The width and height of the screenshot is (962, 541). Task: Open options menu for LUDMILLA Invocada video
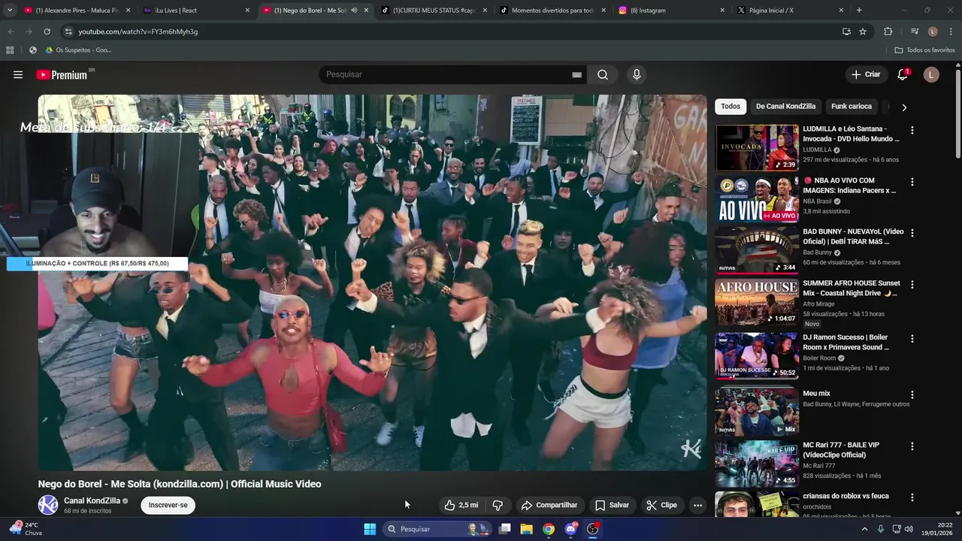point(912,130)
